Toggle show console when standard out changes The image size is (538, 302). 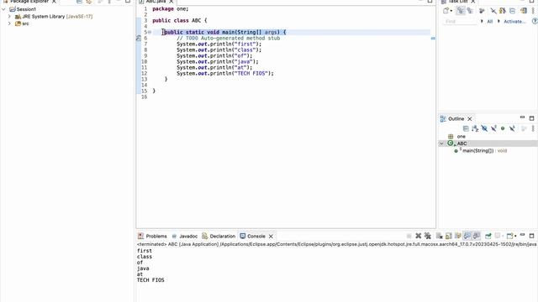pyautogui.click(x=467, y=236)
